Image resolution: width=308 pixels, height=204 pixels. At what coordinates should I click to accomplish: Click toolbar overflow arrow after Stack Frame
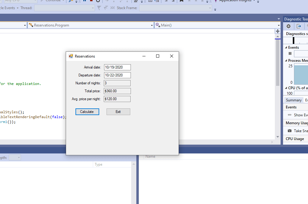click(215, 10)
